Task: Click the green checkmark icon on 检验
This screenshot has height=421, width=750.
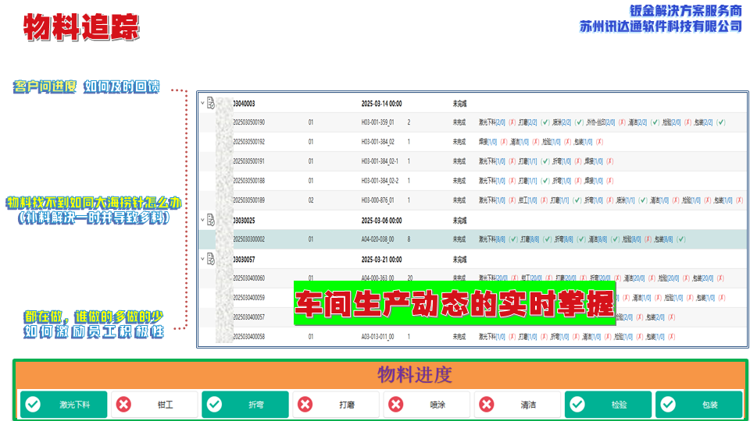Action: (x=577, y=405)
